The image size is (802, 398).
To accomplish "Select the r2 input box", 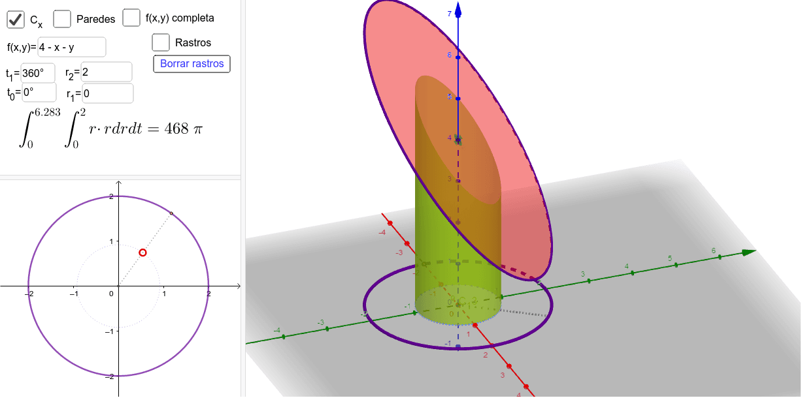I will [x=107, y=72].
